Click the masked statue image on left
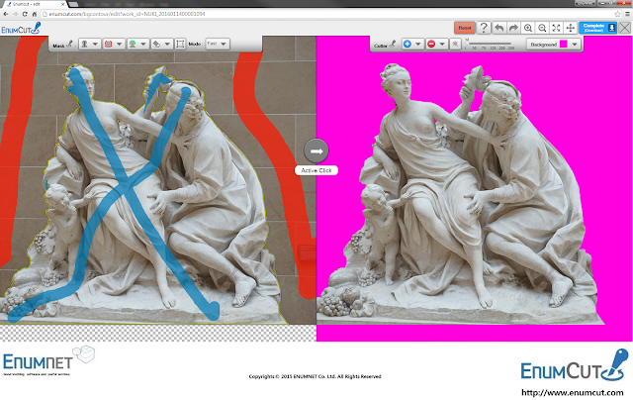The width and height of the screenshot is (633, 400). 158,180
